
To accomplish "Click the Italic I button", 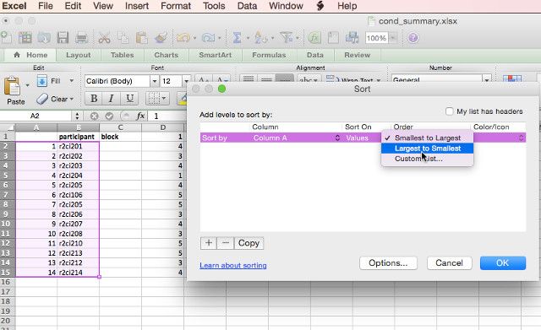I will 111,99.
